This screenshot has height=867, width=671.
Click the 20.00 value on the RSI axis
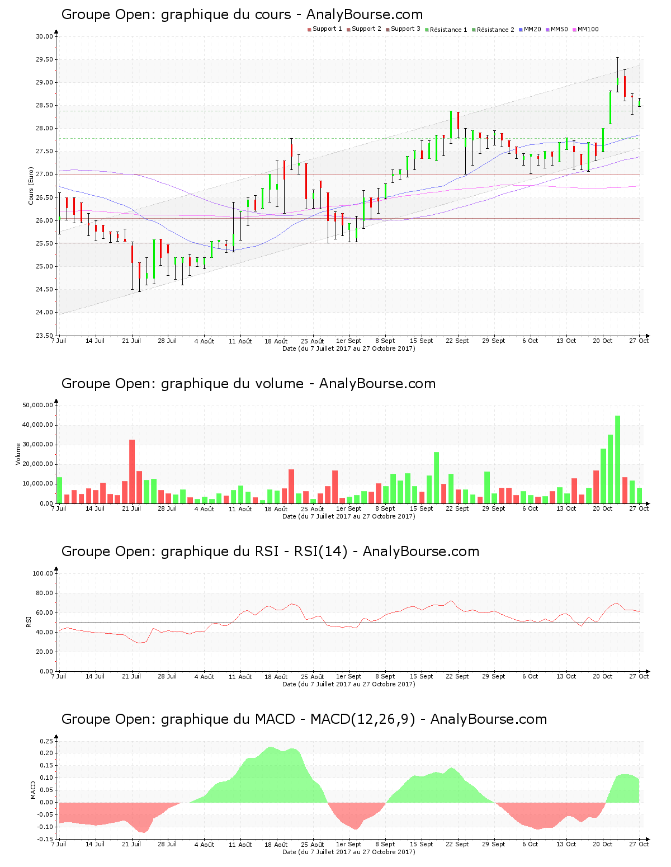click(44, 652)
